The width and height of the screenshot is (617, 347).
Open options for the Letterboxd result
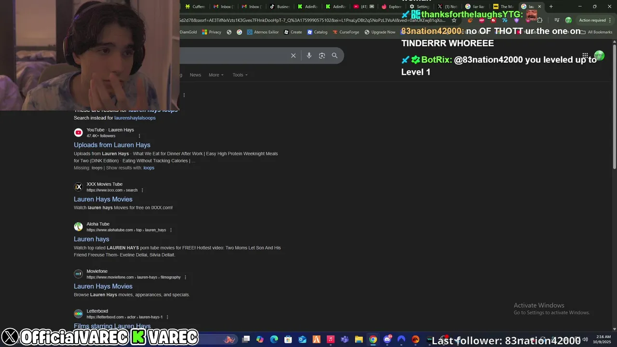[167, 317]
